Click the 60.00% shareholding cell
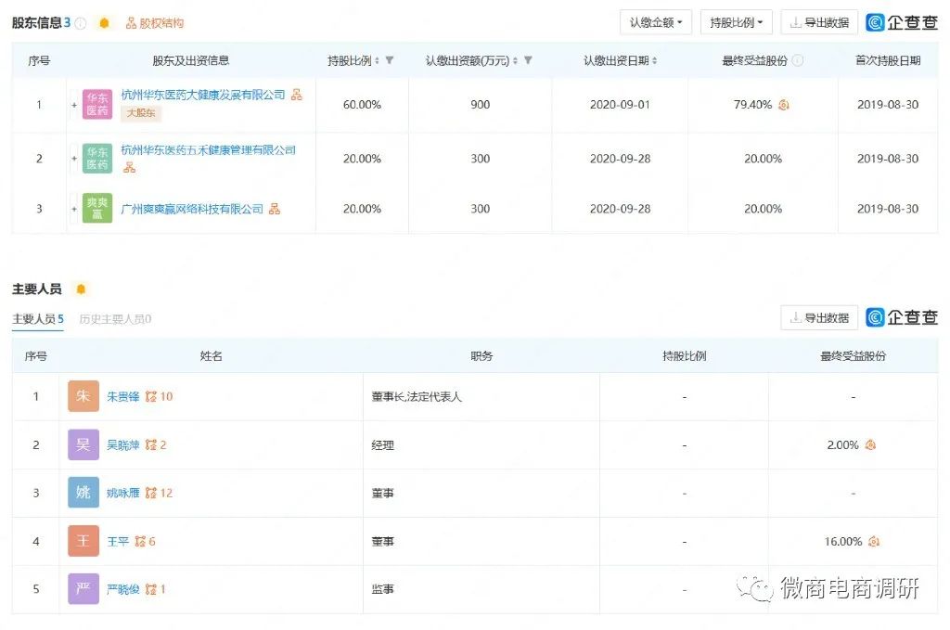Screen dimensions: 950x630 (362, 105)
